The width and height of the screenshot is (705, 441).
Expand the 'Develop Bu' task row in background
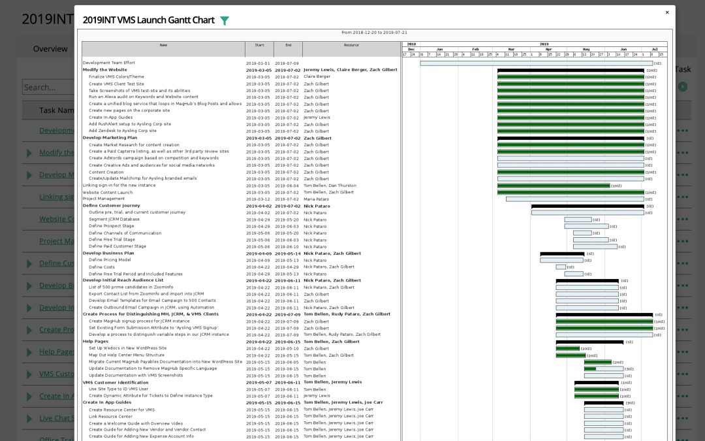point(29,286)
